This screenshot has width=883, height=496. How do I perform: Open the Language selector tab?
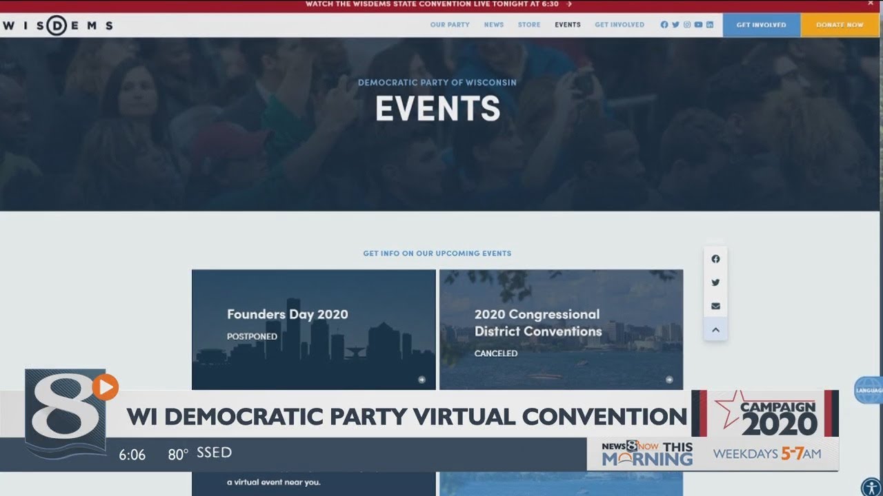(869, 390)
